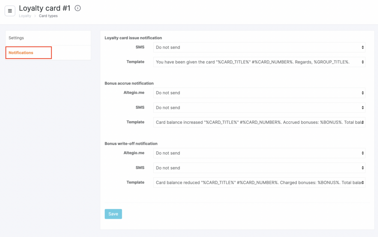Click the Loyalty card issue notification heading
This screenshot has width=378, height=237.
(133, 38)
